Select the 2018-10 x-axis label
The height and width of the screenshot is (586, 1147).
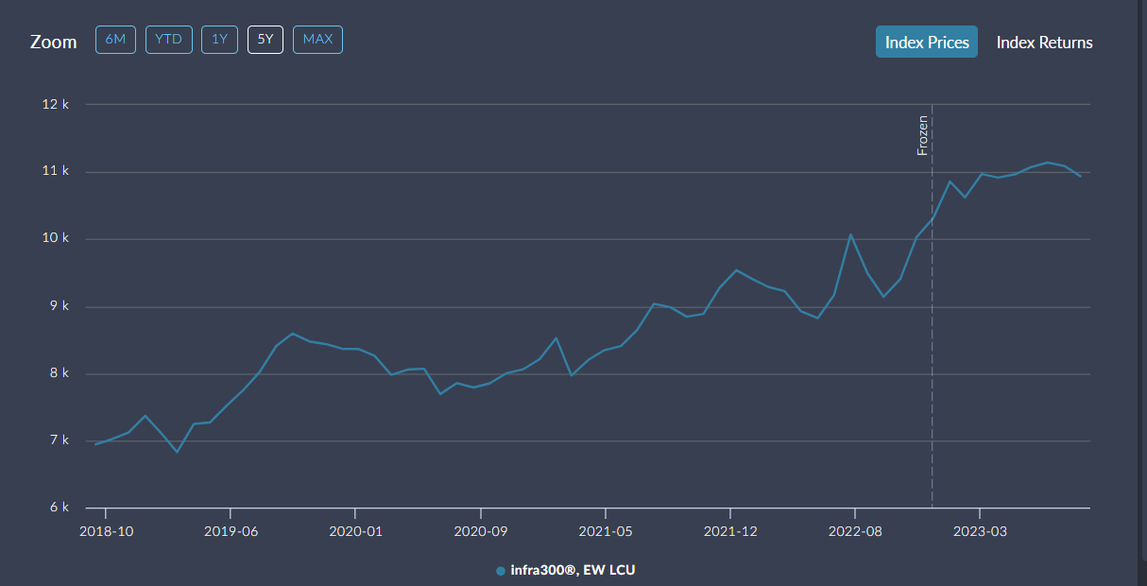click(105, 531)
